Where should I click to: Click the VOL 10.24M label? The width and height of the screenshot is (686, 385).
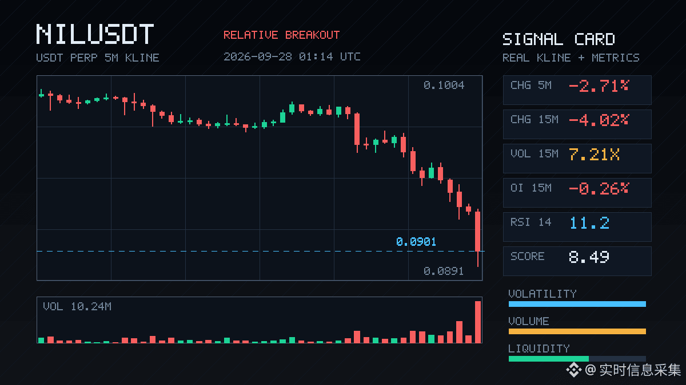pos(77,307)
